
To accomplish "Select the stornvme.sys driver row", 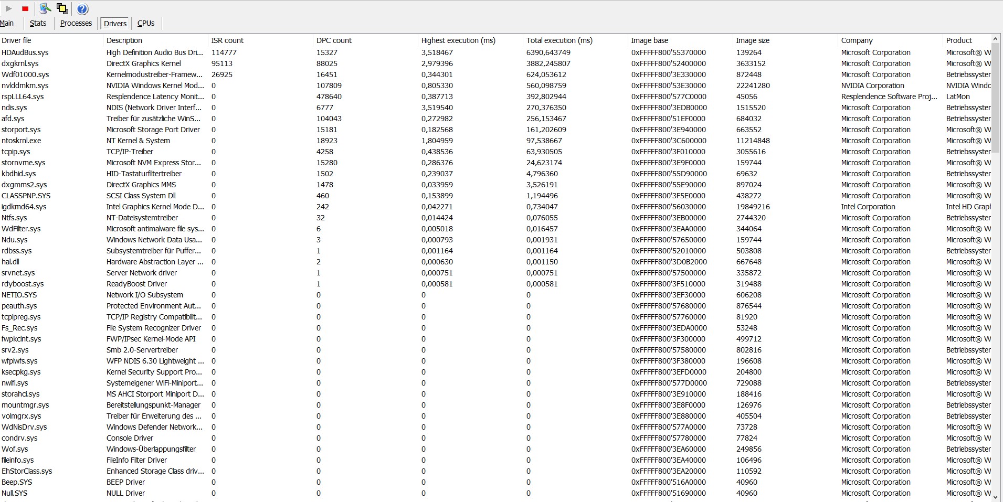I will 495,163.
